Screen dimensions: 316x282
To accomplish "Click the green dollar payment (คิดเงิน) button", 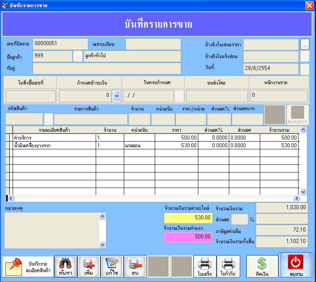I will (x=262, y=267).
